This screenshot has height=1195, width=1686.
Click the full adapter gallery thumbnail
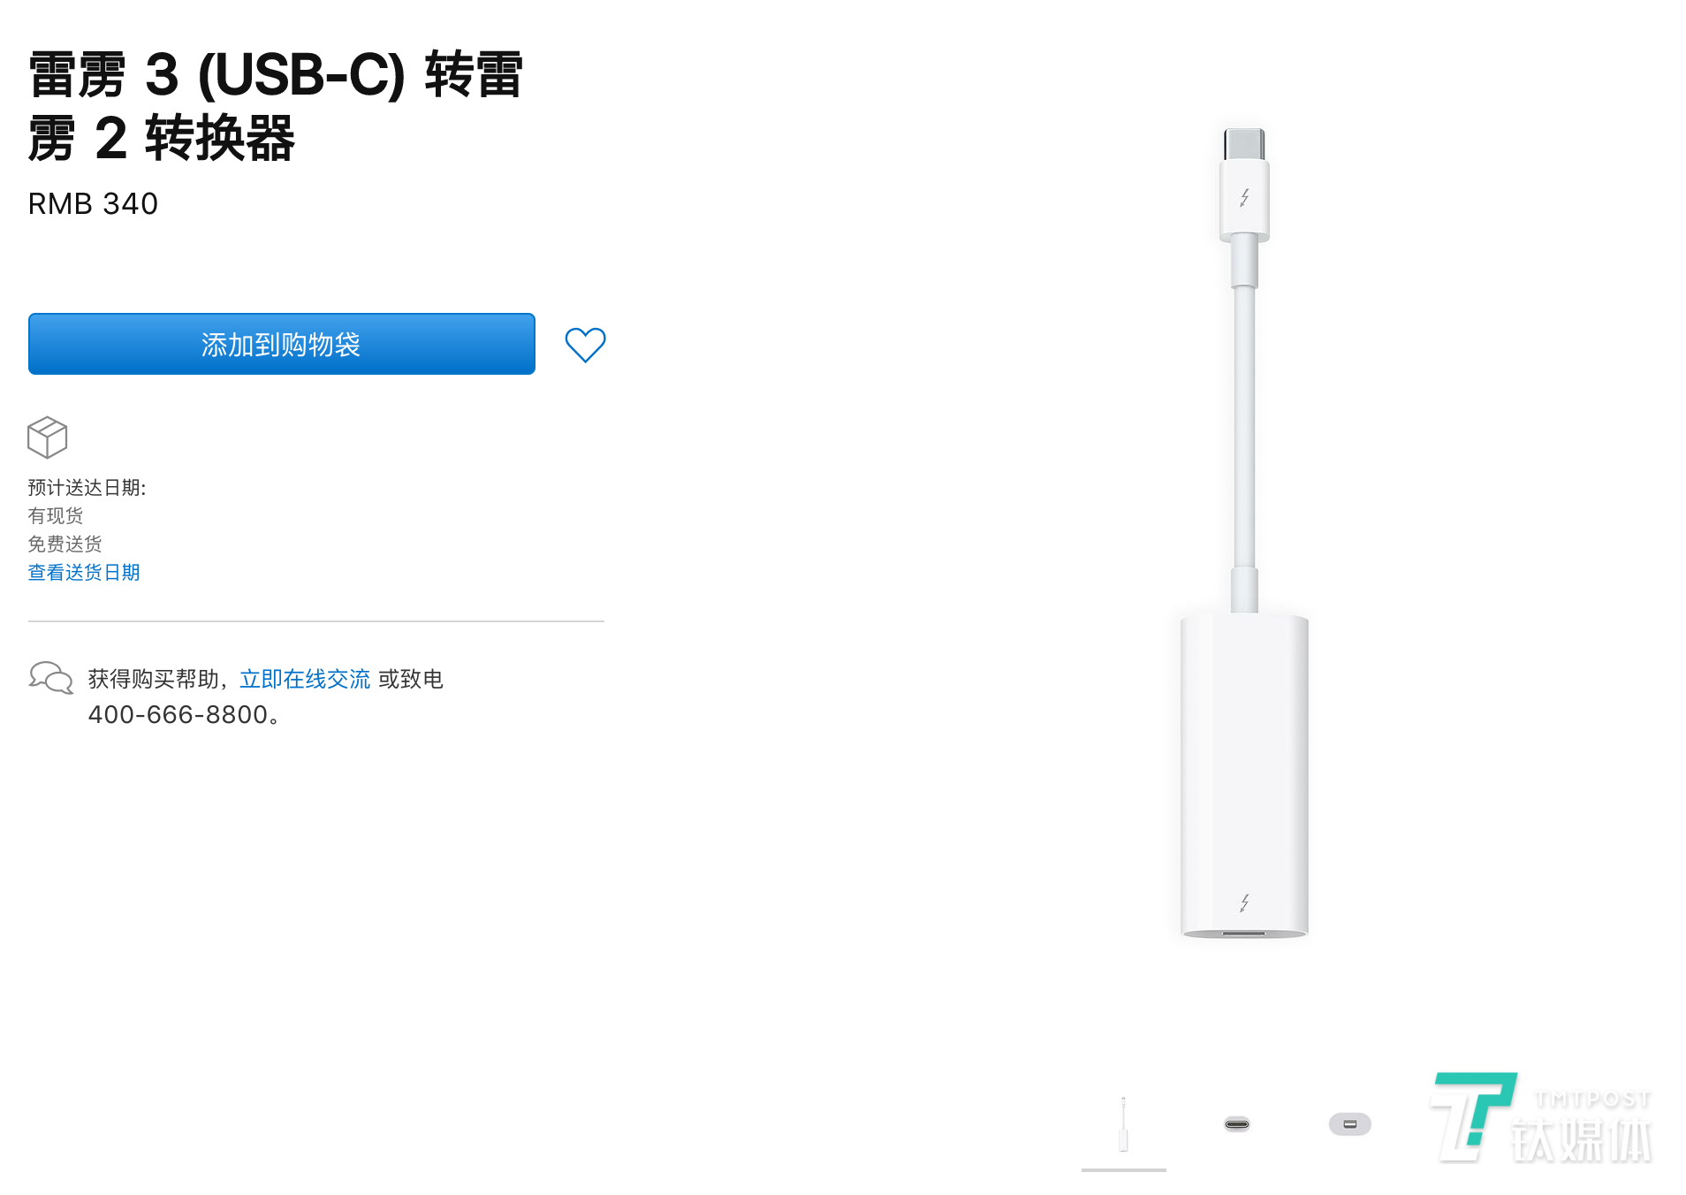pos(1123,1123)
